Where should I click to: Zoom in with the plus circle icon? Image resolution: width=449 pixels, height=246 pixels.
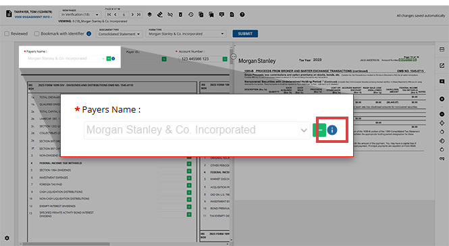(442, 99)
